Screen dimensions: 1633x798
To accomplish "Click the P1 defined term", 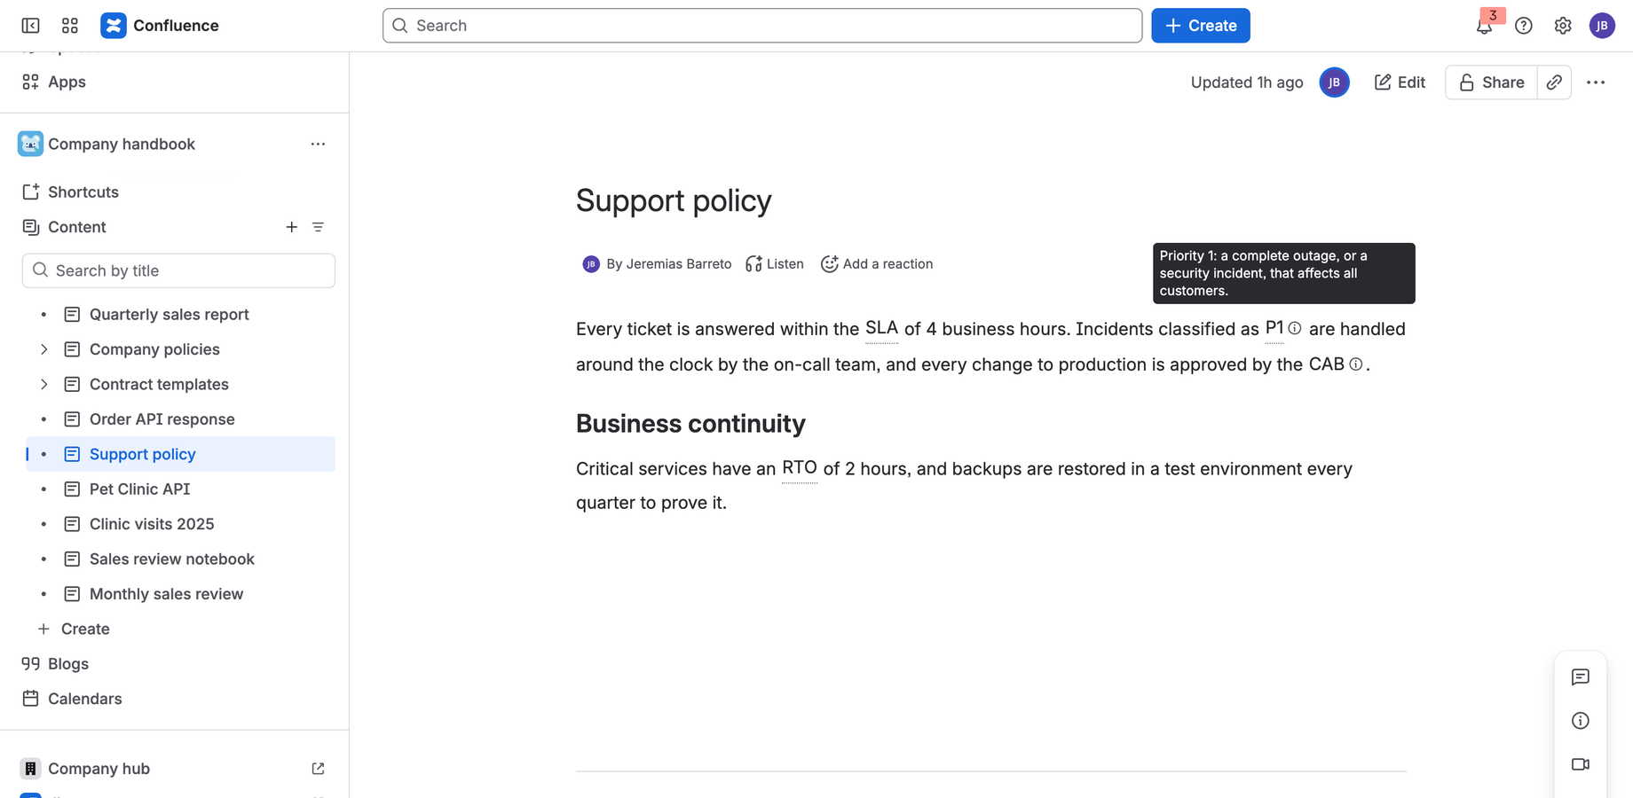I will click(x=1274, y=328).
